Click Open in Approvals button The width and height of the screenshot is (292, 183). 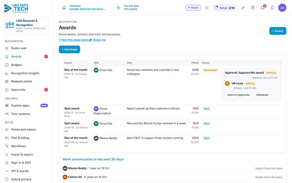tap(238, 95)
